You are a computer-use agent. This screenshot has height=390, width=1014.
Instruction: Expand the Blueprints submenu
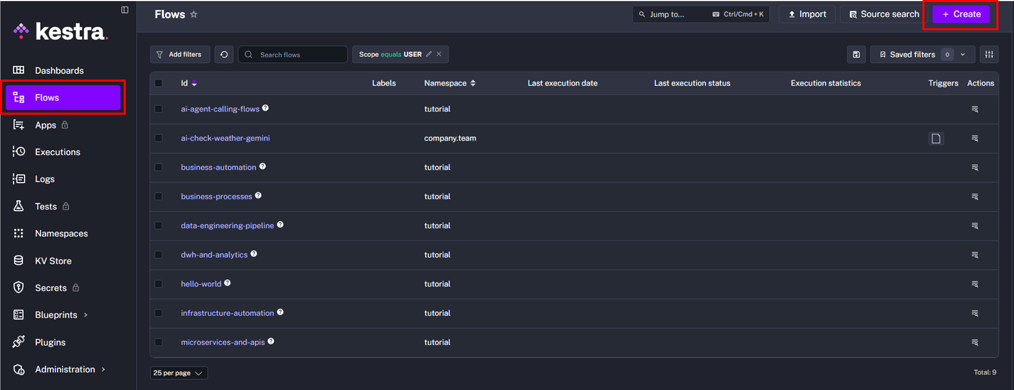tap(61, 315)
